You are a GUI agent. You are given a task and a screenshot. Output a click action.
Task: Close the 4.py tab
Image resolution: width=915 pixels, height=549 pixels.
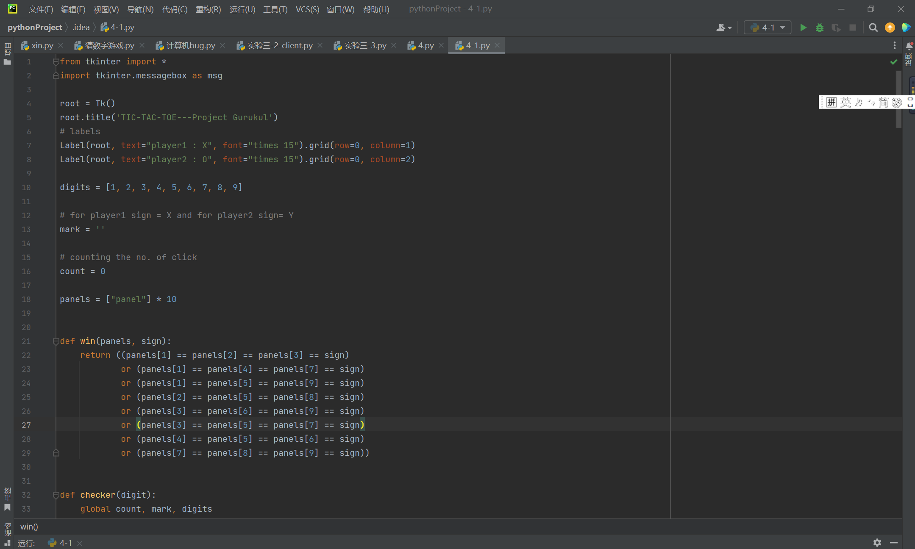click(x=441, y=45)
